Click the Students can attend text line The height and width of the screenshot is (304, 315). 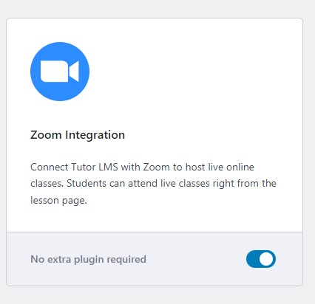point(153,184)
